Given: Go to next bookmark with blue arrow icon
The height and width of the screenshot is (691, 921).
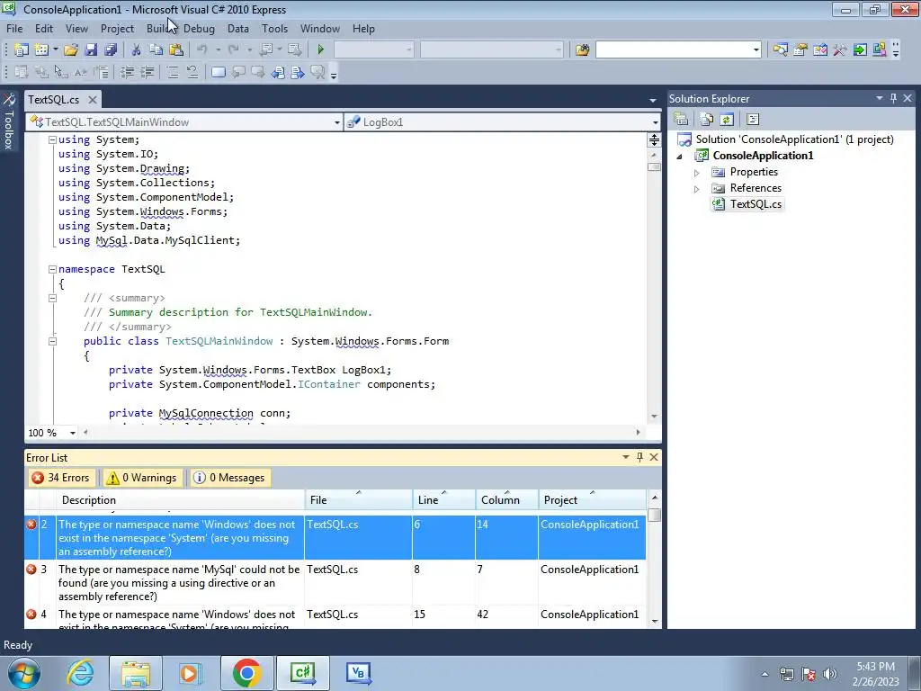Looking at the screenshot, I should point(298,72).
